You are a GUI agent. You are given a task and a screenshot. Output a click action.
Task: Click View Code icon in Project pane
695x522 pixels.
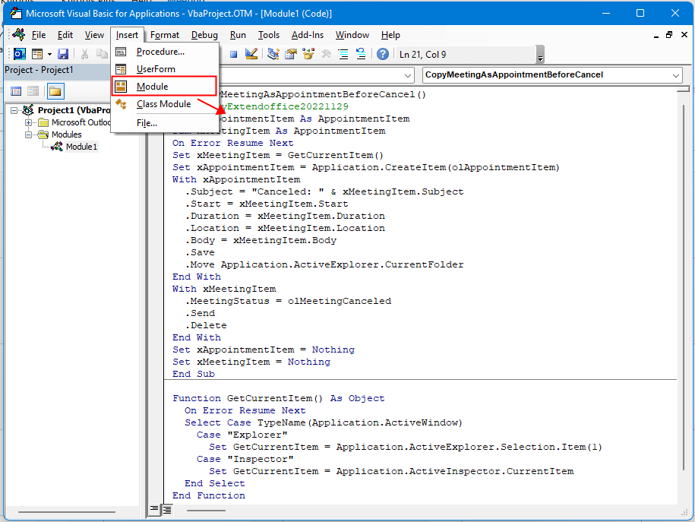coord(16,91)
